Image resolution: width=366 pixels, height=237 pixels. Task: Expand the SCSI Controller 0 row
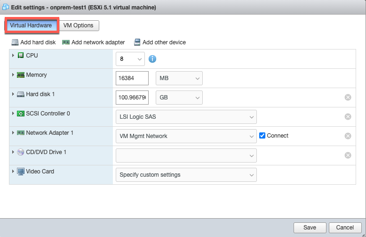point(13,114)
